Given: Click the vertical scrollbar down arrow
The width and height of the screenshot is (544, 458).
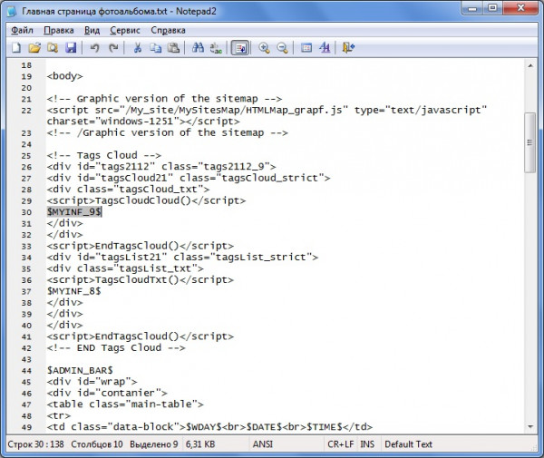Looking at the screenshot, I should click(x=530, y=426).
